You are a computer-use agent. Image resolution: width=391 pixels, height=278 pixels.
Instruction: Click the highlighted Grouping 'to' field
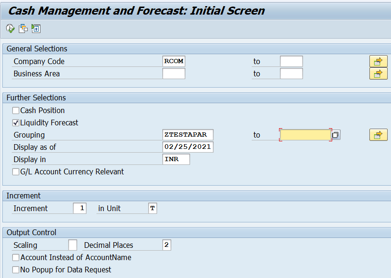[305, 135]
